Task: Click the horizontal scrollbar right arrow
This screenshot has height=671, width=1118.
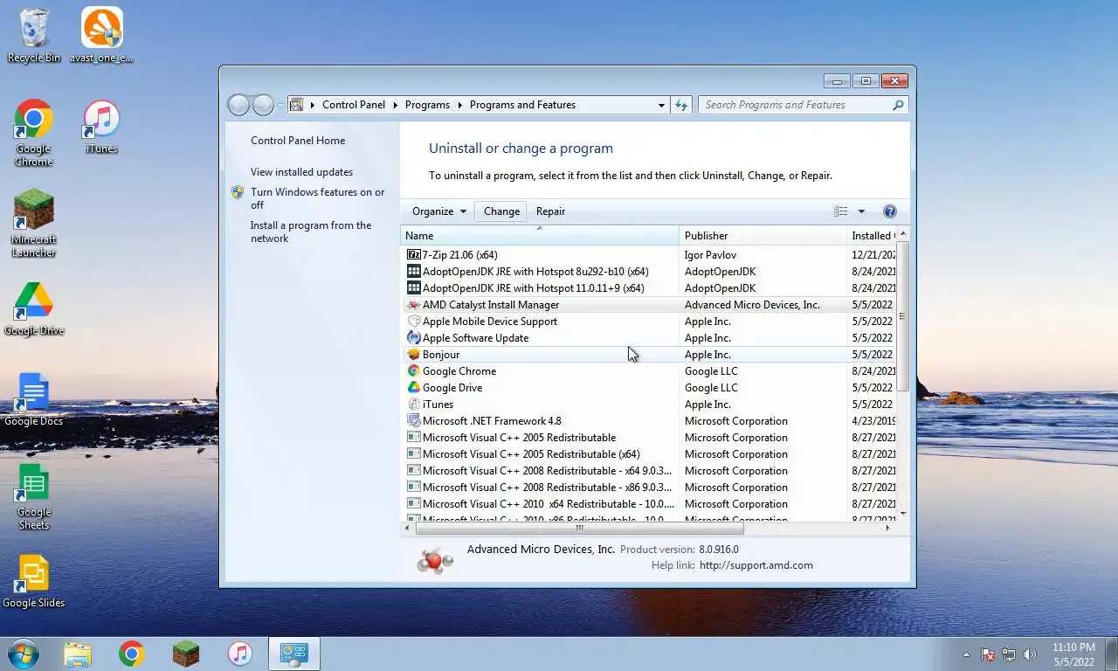Action: point(888,528)
